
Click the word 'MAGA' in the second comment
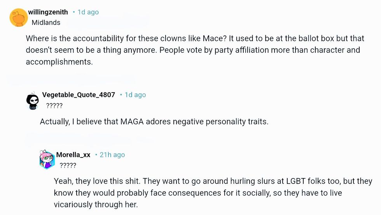pos(132,121)
